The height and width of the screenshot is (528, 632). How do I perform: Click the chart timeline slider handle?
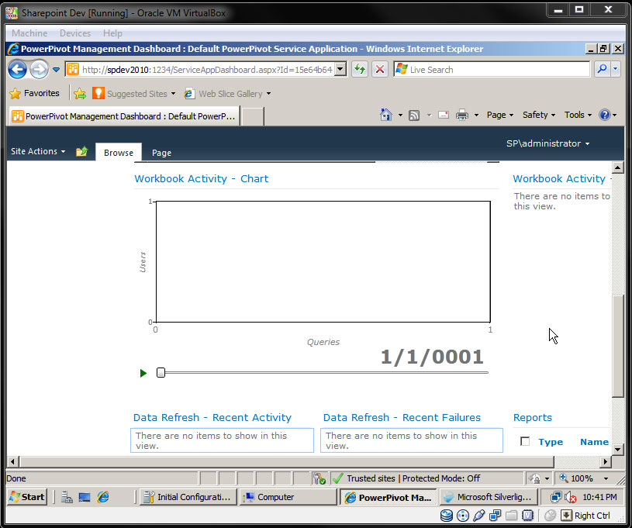click(161, 373)
